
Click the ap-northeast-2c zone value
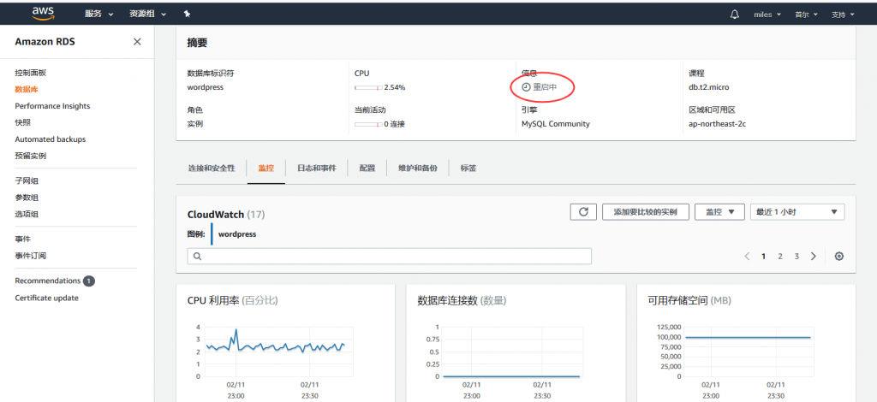(717, 124)
